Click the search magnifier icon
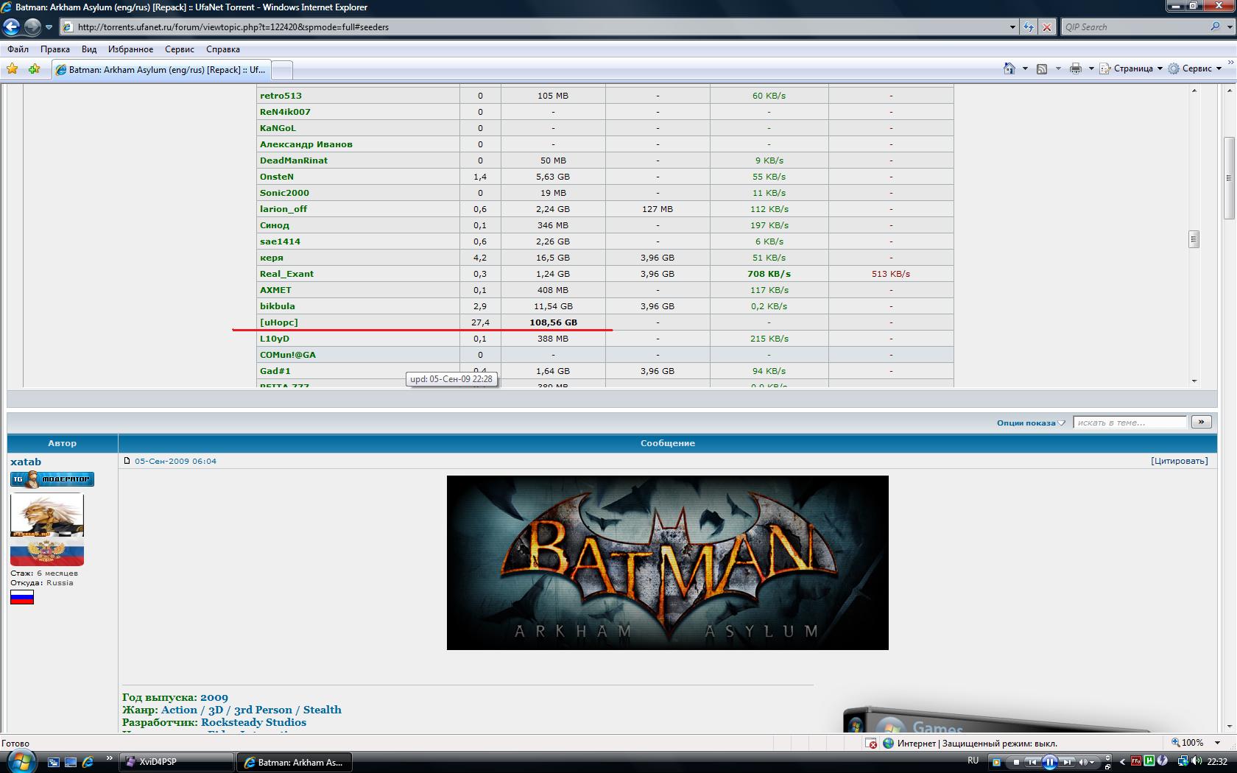Image resolution: width=1237 pixels, height=773 pixels. point(1215,27)
